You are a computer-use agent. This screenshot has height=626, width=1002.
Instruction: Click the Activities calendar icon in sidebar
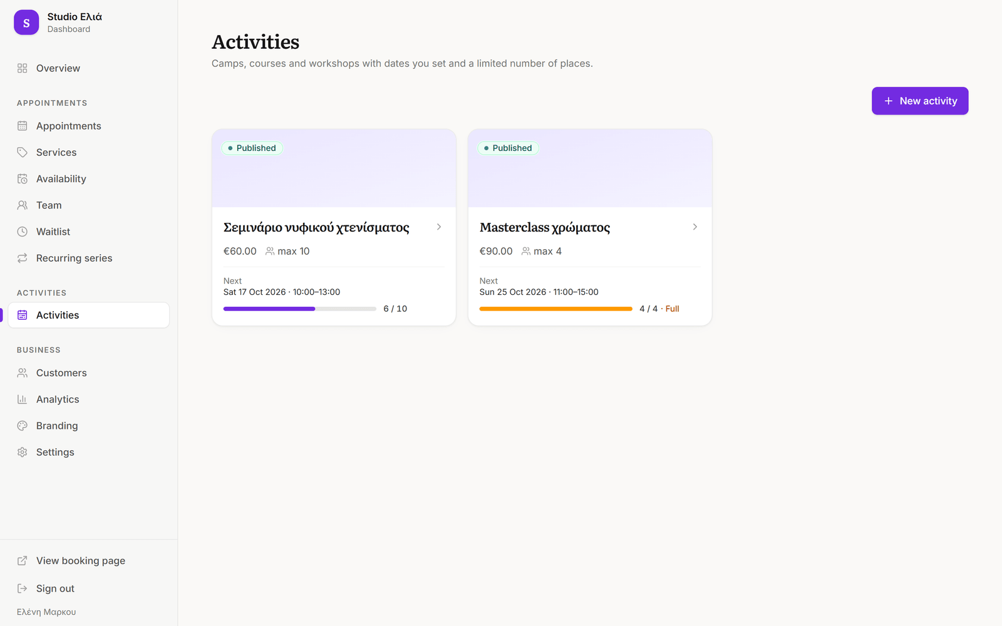point(23,315)
